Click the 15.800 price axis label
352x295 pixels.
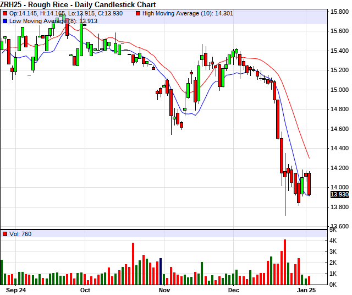click(x=337, y=11)
